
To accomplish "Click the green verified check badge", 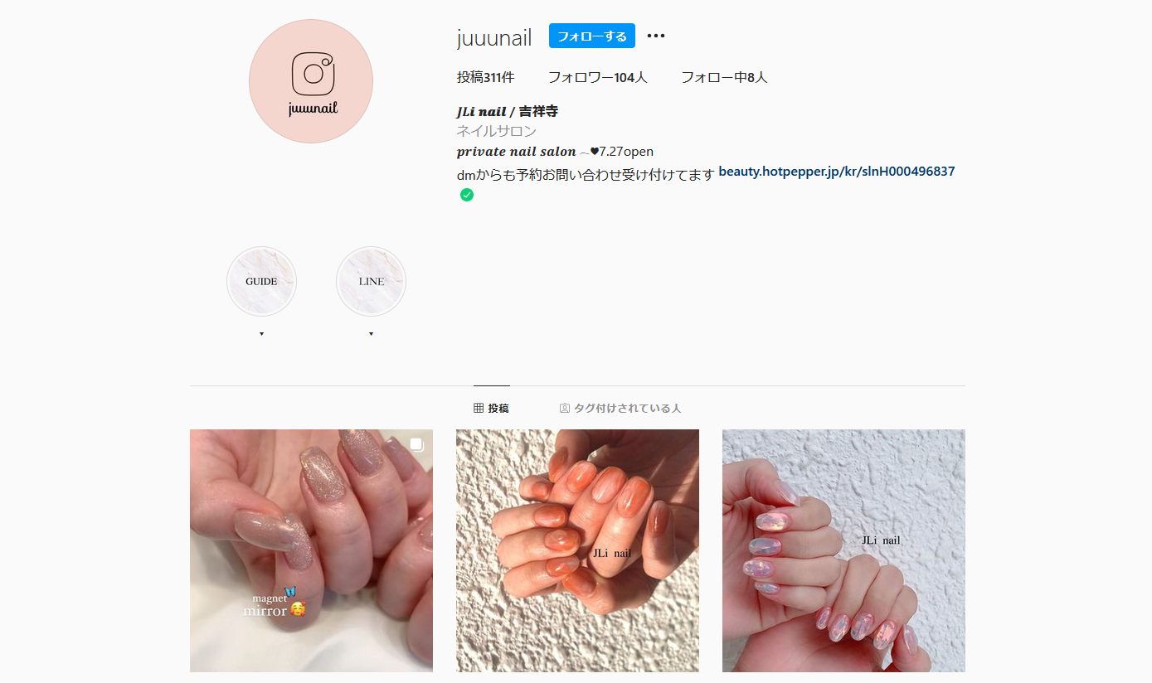I will coord(467,195).
